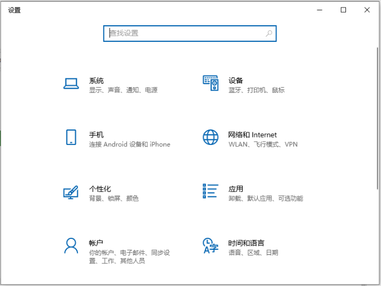The image size is (381, 287).
Task: Select the 帐户 person icon
Action: click(x=71, y=246)
